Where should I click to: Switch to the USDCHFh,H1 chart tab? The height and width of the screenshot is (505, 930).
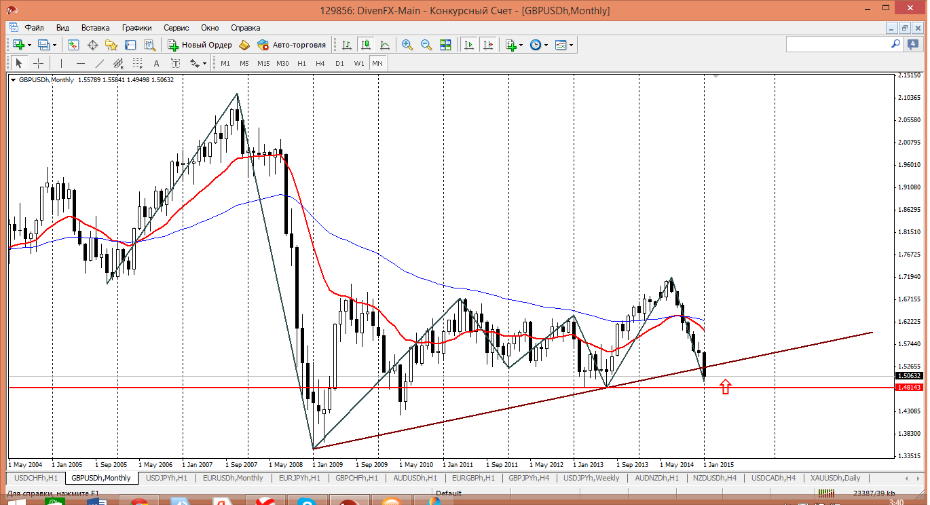[36, 478]
